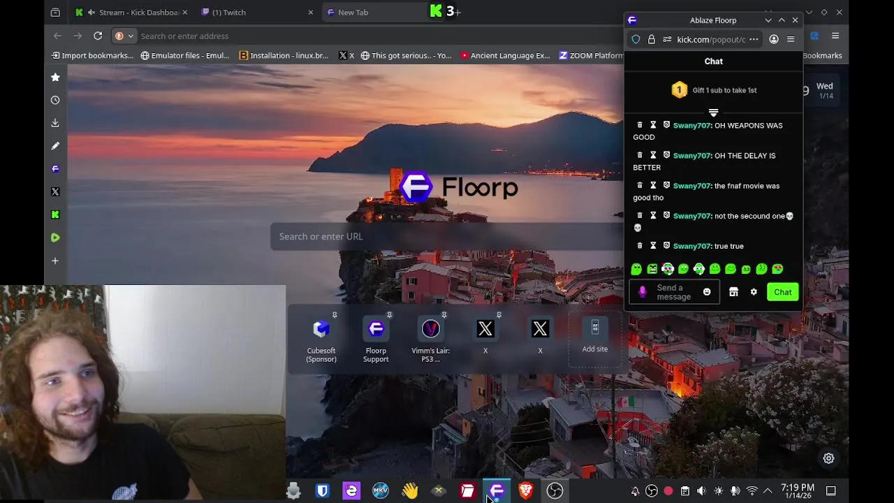Open the Vimm's Lair PS3 shortcut tile
Image resolution: width=894 pixels, height=503 pixels.
(430, 339)
